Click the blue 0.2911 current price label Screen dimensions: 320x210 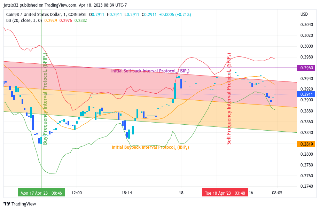(x=306, y=94)
